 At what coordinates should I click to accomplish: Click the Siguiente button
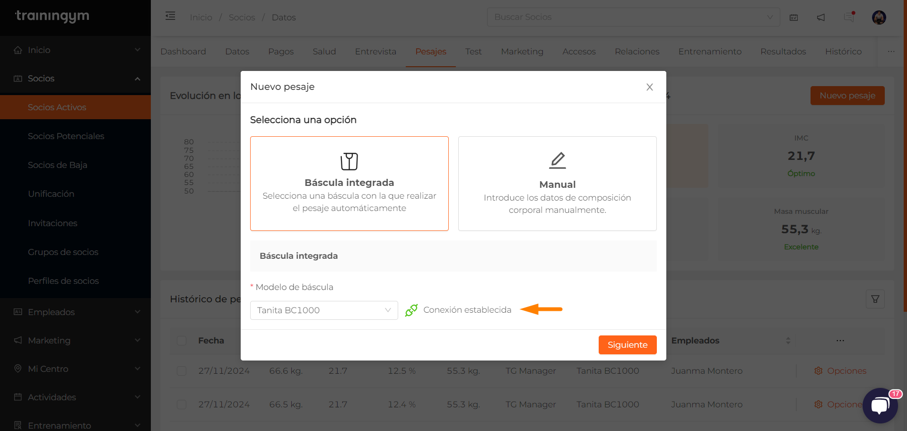pos(628,345)
